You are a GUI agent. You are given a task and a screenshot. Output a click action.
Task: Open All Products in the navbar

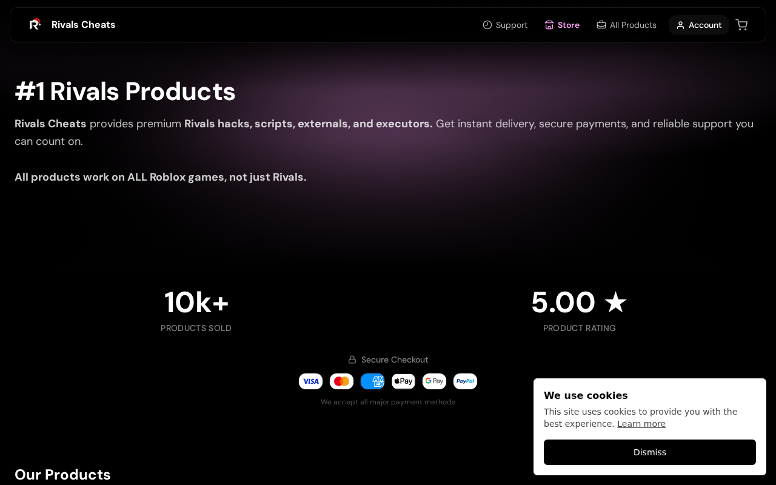626,25
